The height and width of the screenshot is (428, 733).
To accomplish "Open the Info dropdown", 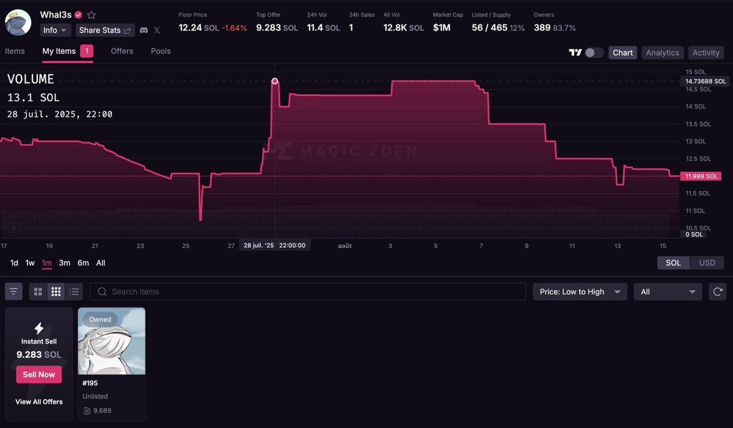I will coord(56,30).
